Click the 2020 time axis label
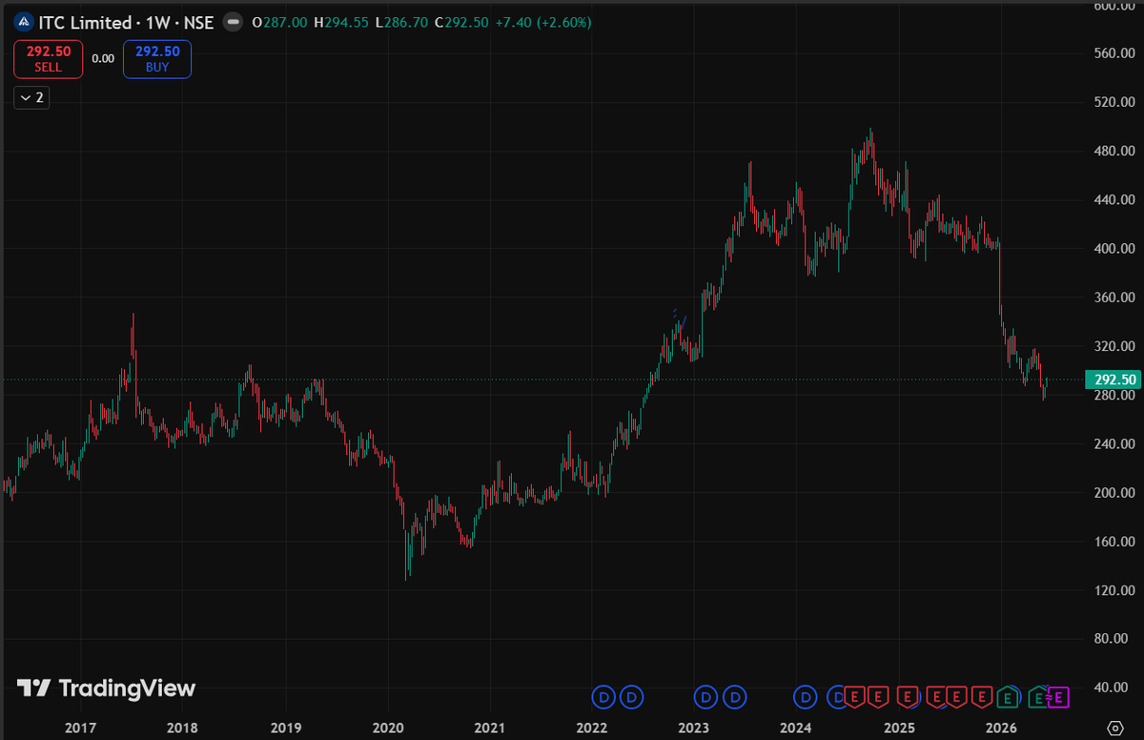1144x740 pixels. point(387,729)
